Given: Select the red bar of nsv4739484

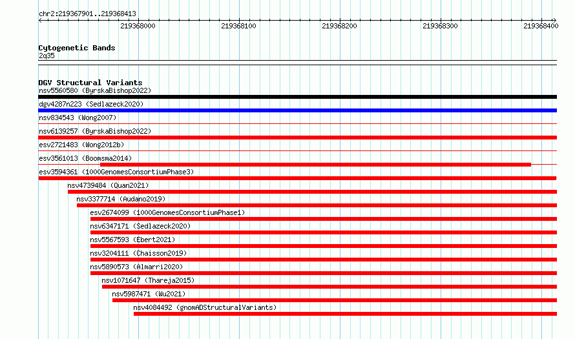Looking at the screenshot, I should (312, 192).
